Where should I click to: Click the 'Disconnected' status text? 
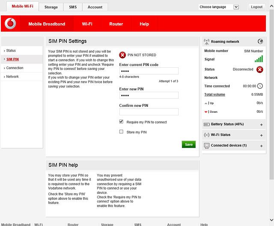(243, 69)
